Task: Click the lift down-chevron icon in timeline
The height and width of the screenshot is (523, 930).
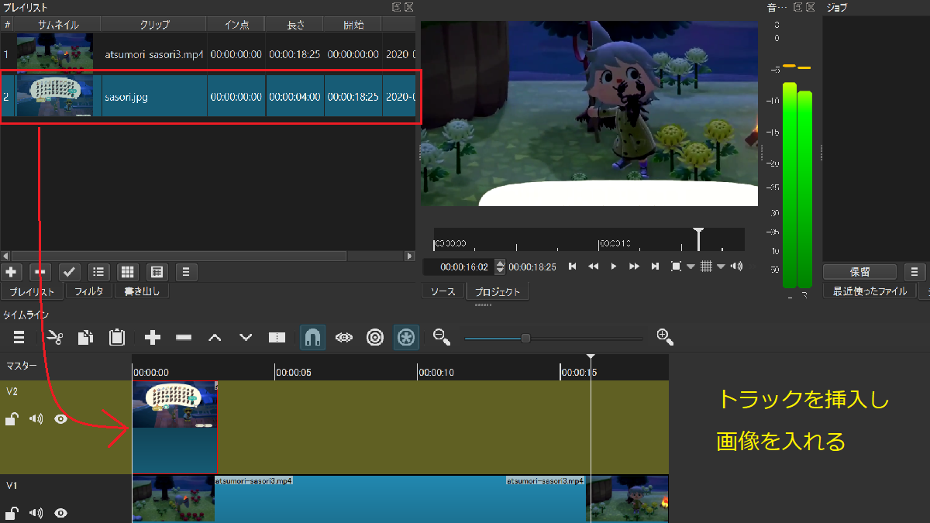Action: 246,337
